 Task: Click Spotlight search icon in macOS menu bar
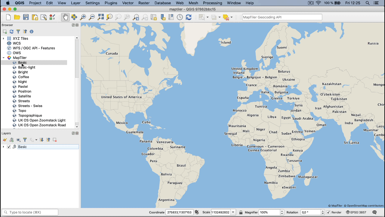pos(368,3)
